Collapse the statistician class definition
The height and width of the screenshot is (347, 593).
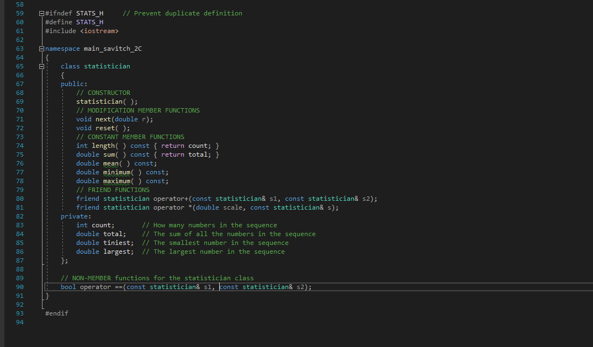click(41, 66)
